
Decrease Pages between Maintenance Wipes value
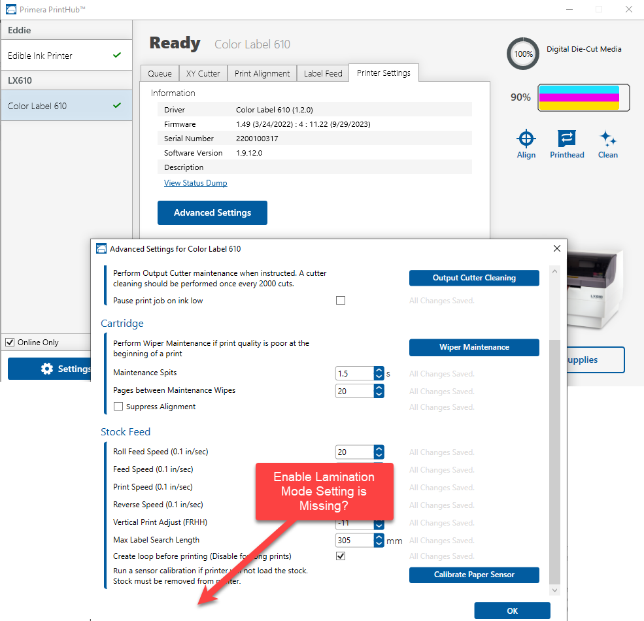(x=379, y=394)
